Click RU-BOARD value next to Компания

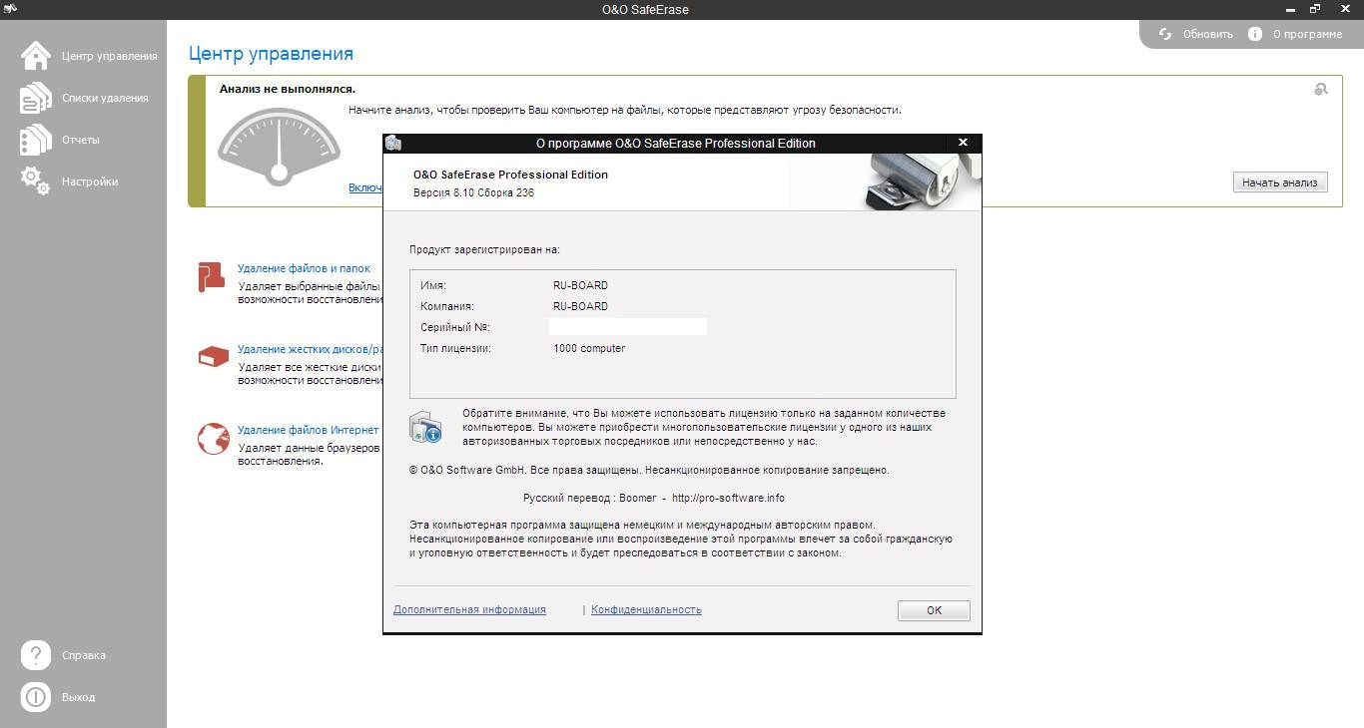(x=580, y=306)
